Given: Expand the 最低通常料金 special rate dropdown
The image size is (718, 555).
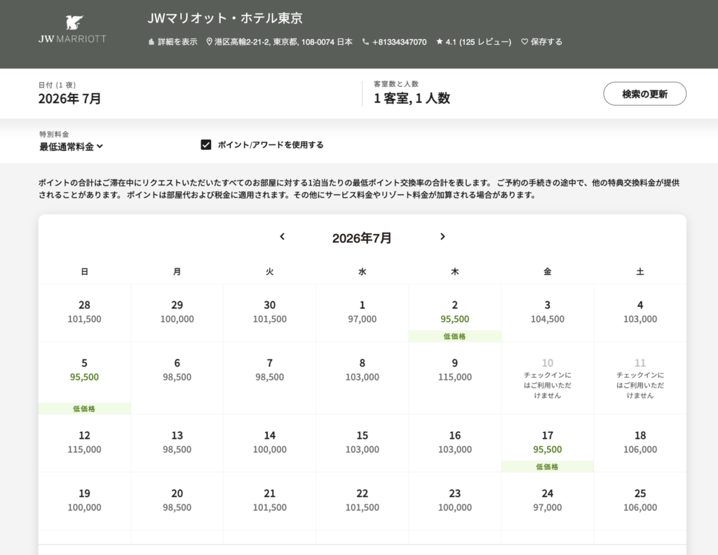Looking at the screenshot, I should (71, 146).
